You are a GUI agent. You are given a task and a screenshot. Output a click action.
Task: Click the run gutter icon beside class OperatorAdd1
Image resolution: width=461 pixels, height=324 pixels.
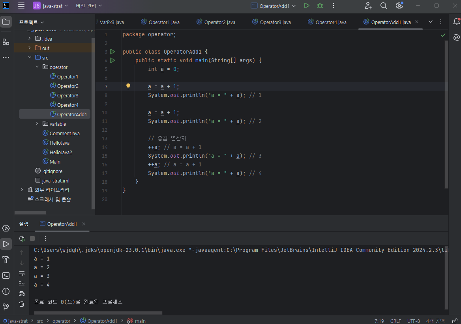click(x=112, y=52)
